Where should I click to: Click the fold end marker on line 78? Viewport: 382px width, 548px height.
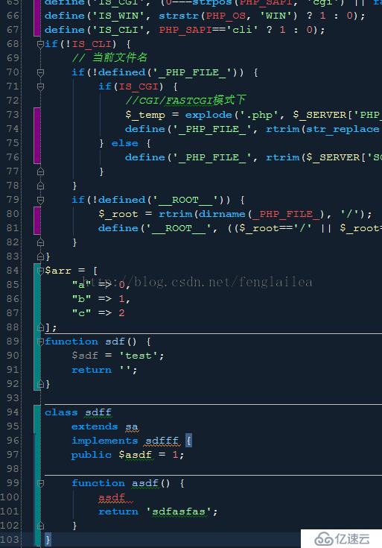[40, 185]
